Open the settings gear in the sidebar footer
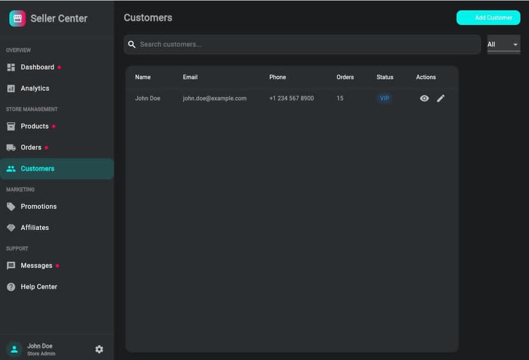Image resolution: width=529 pixels, height=360 pixels. (x=99, y=349)
